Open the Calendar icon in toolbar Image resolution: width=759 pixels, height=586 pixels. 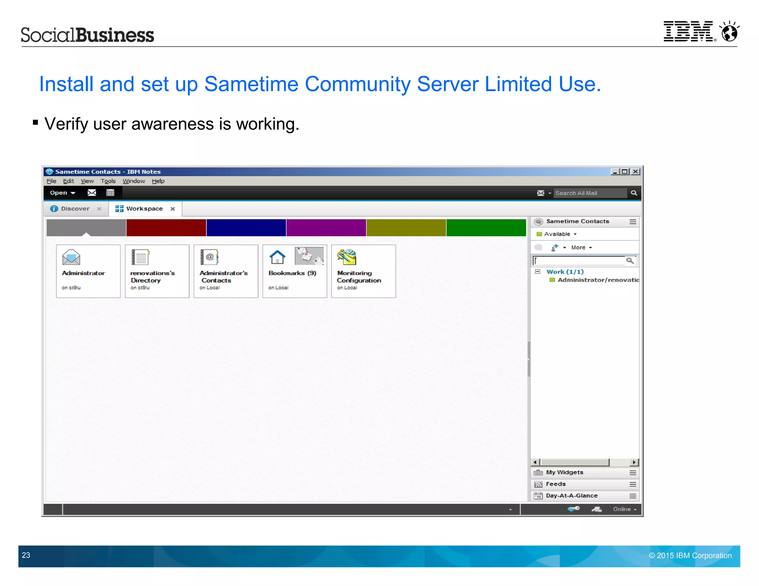110,193
